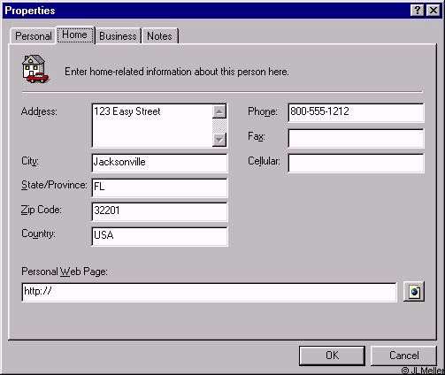
Task: Switch to the Personal tab
Action: [x=33, y=36]
